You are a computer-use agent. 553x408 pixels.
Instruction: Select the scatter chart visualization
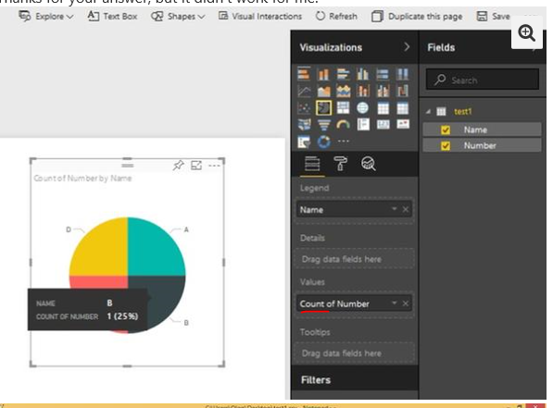coord(304,108)
